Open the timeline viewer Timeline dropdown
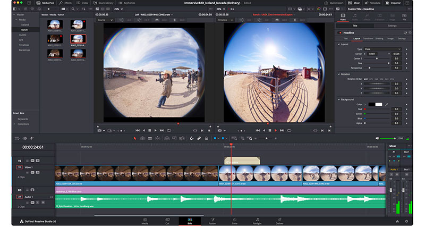Image resolution: width=425 pixels, height=227 pixels. coord(225,20)
